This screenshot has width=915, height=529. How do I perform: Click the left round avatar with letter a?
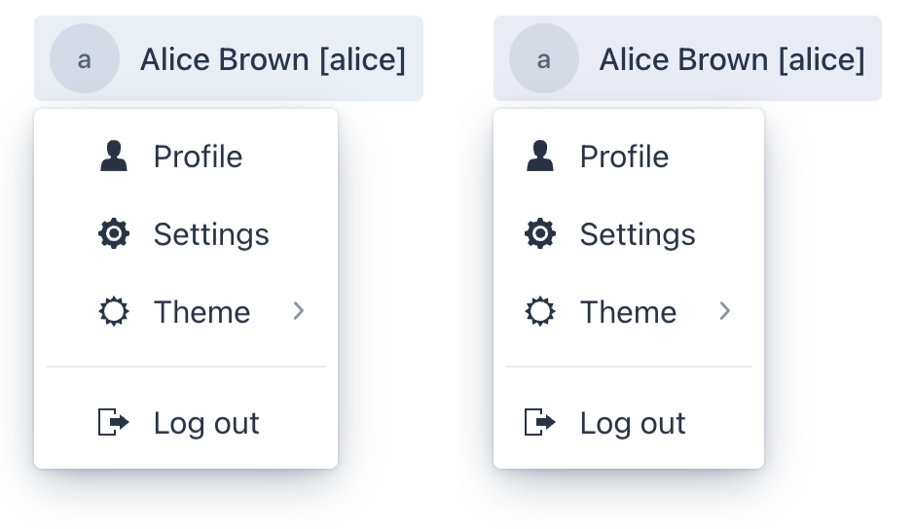pos(85,59)
